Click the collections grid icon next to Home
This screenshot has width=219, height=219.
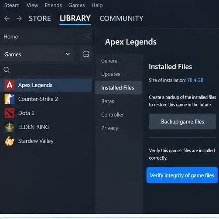tap(87, 37)
